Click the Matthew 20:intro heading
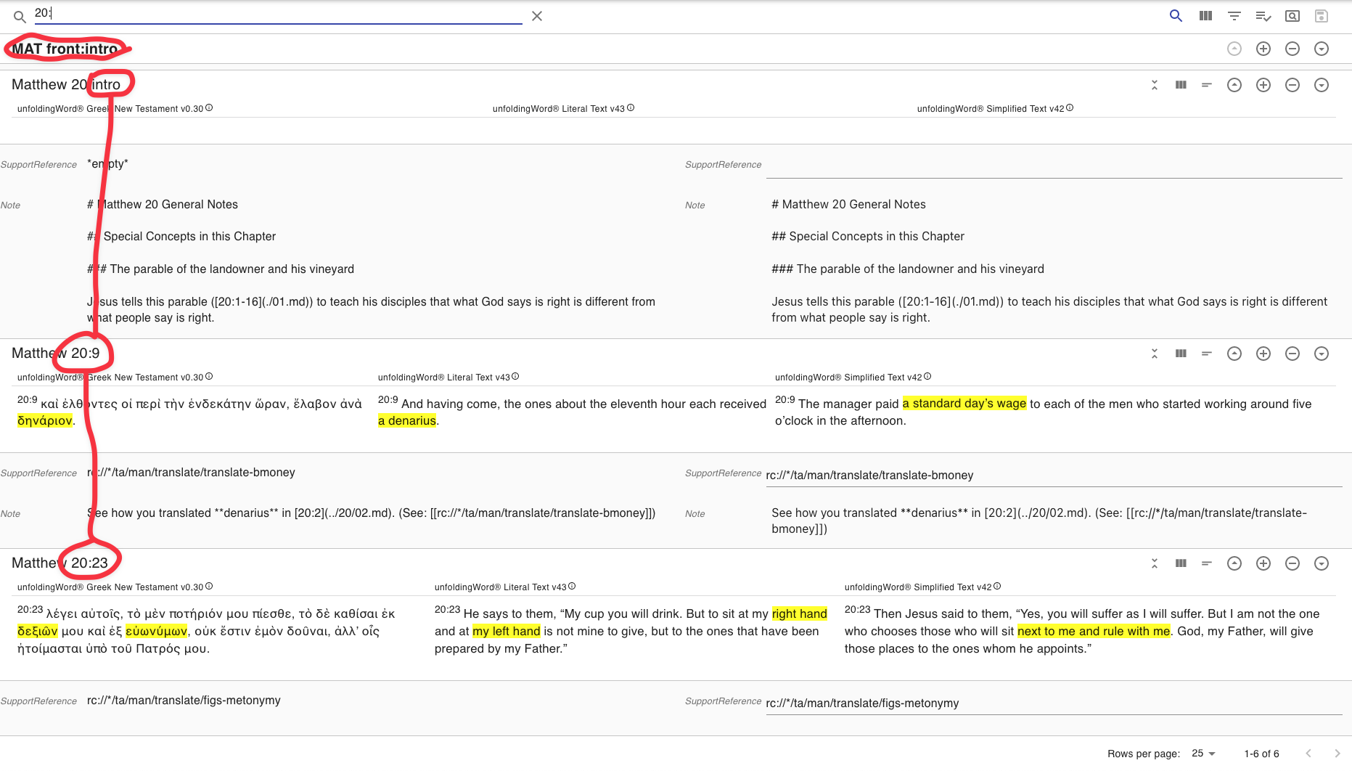Screen dimensions: 1352x771 66,84
